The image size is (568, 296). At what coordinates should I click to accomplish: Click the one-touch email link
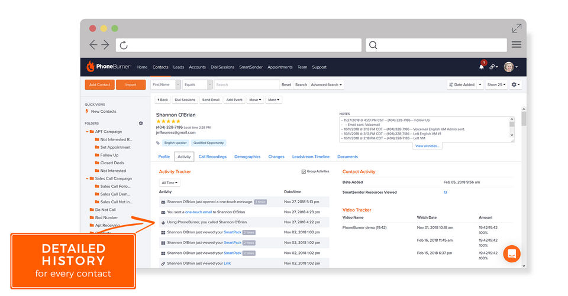[x=199, y=212]
